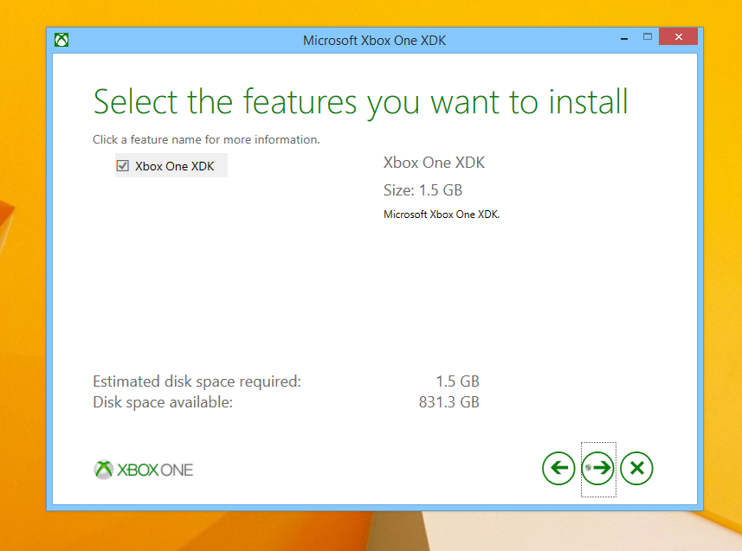The height and width of the screenshot is (551, 742).
Task: Click the back arrow button
Action: pos(558,468)
